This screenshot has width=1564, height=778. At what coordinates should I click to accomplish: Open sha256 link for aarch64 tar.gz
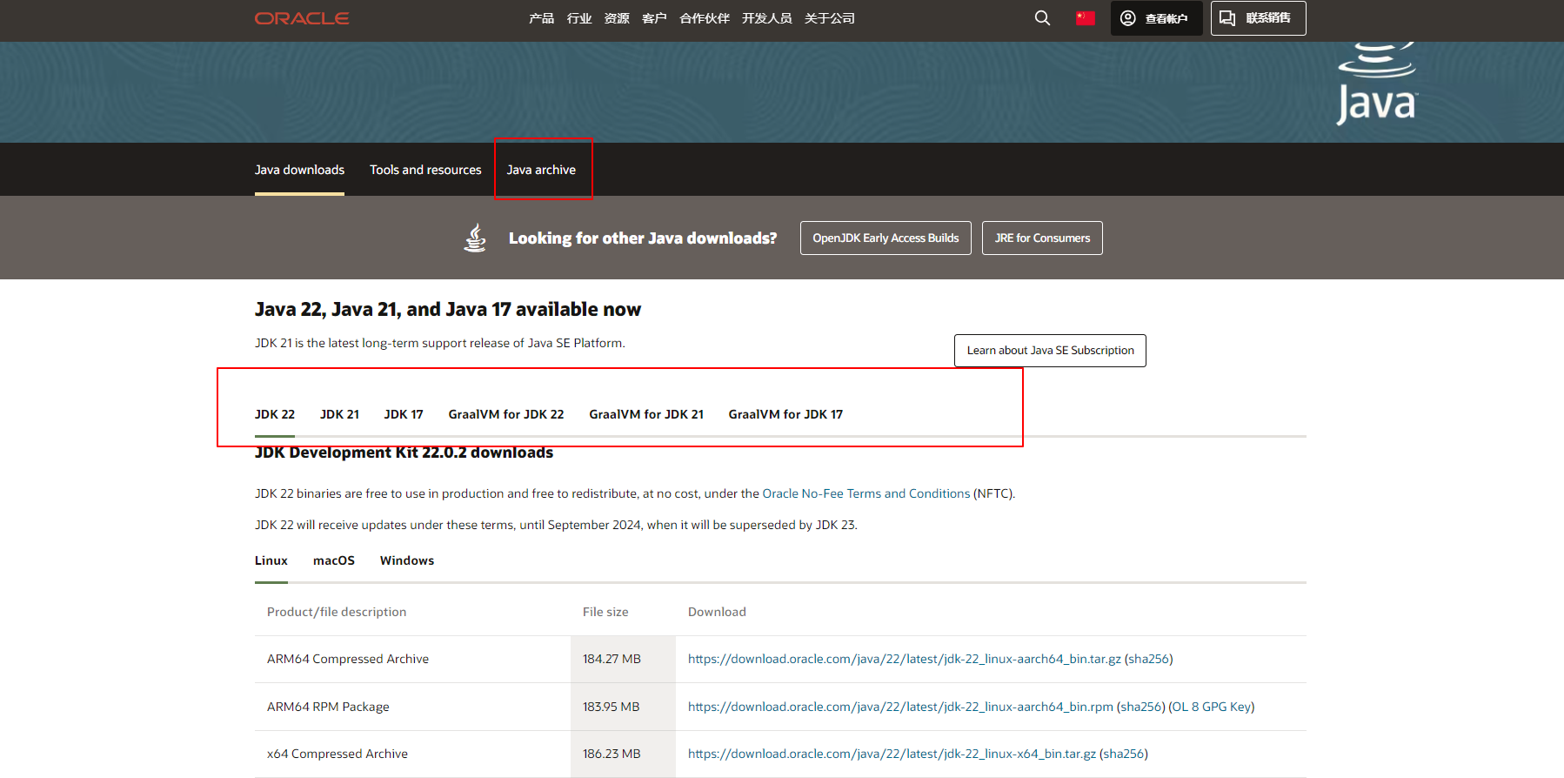point(1149,659)
